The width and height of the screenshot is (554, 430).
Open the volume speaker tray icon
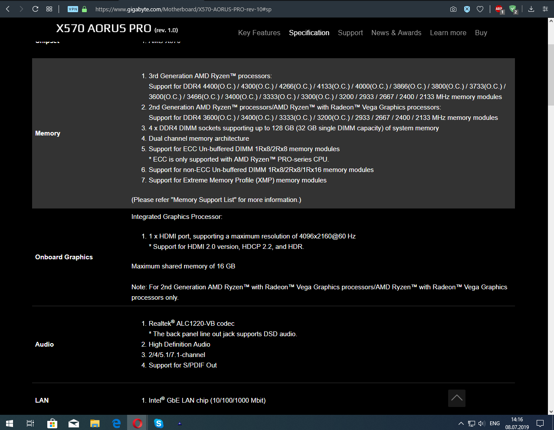(482, 423)
